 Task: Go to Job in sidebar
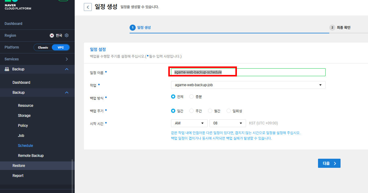(21, 136)
